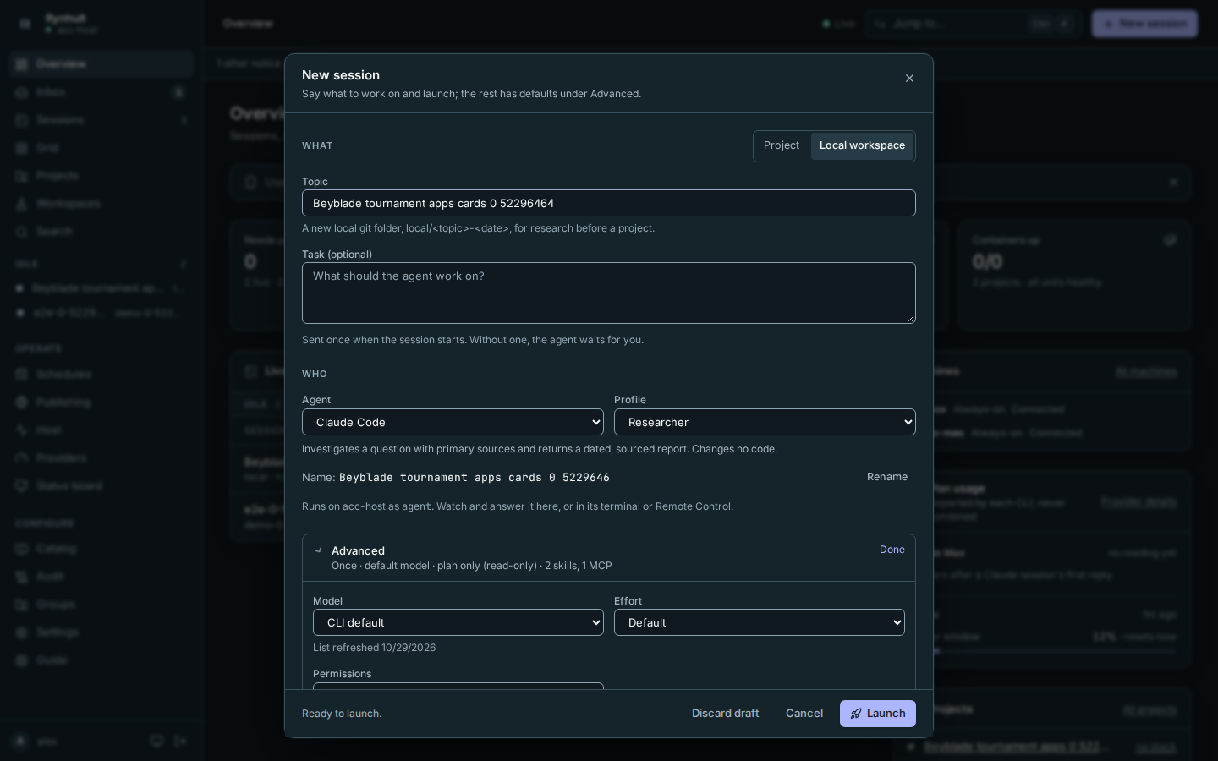Screen dimensions: 1218x761
Task: Click the Discard draft button
Action: 726,714
